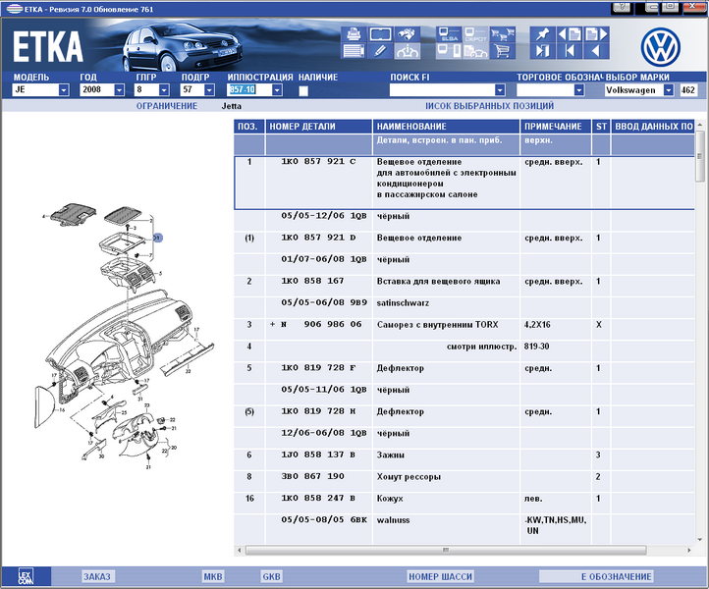
Task: Click Номер шасси button
Action: click(440, 577)
